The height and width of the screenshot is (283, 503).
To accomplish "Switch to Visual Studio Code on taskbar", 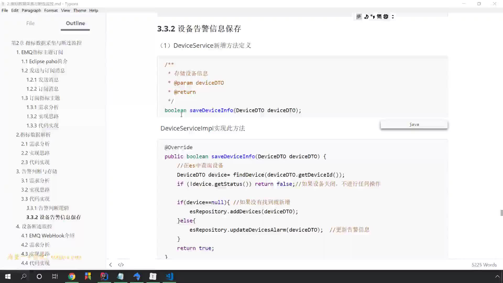I will pos(170,276).
